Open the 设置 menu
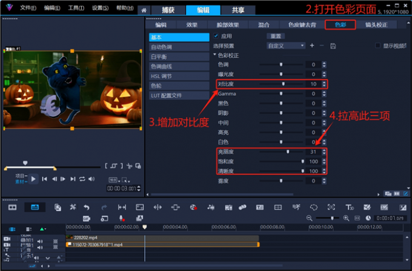The height and width of the screenshot is (271, 412). [100, 8]
